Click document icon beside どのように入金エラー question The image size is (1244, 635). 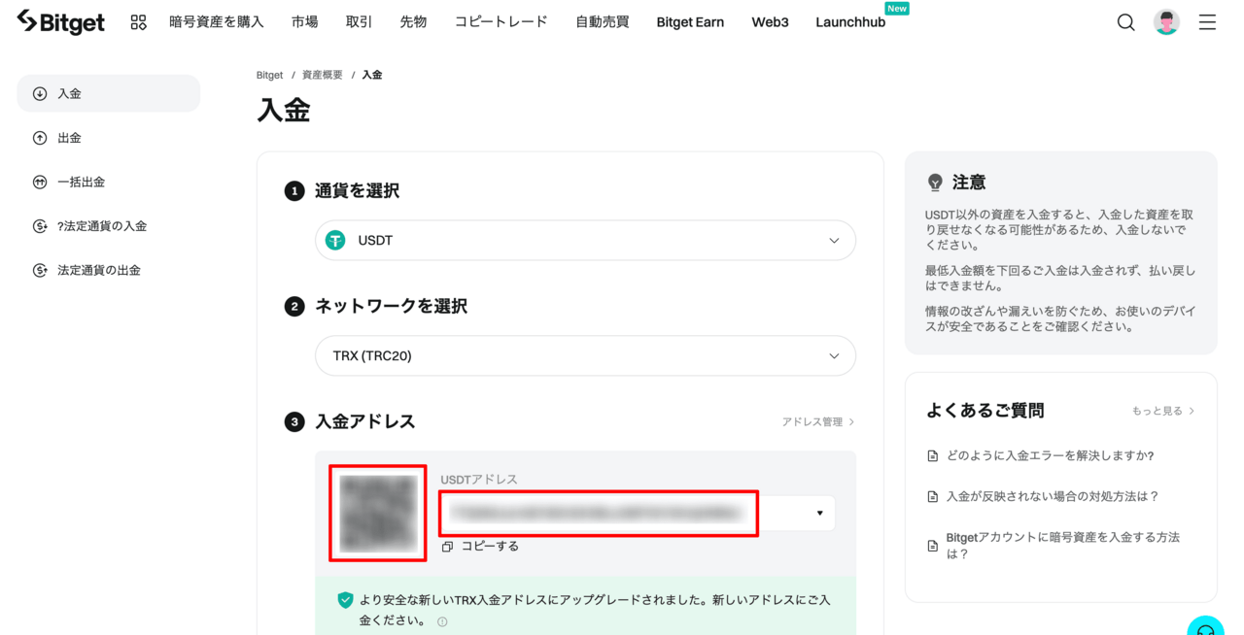(x=933, y=455)
